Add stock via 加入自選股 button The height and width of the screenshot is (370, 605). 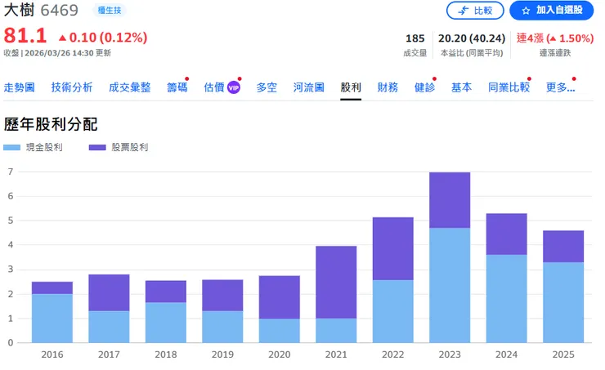(x=551, y=11)
